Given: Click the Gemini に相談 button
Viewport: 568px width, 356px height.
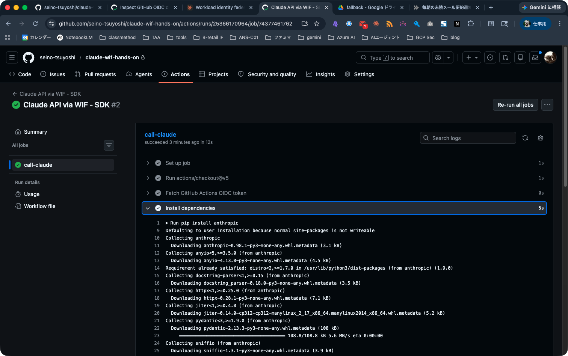Looking at the screenshot, I should [x=541, y=8].
